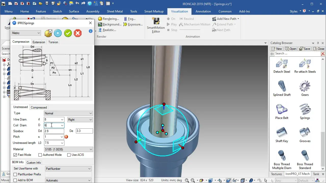Click the red X cancel icon in IPROSprings
The width and height of the screenshot is (326, 183).
tap(78, 33)
